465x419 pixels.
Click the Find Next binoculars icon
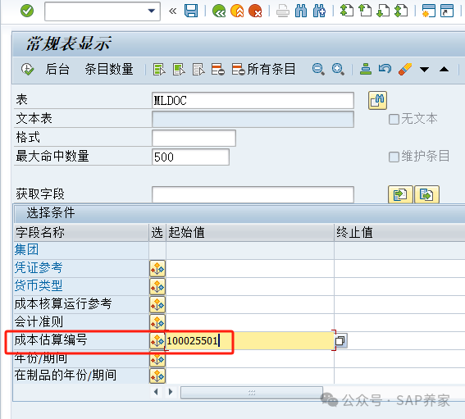(x=319, y=11)
